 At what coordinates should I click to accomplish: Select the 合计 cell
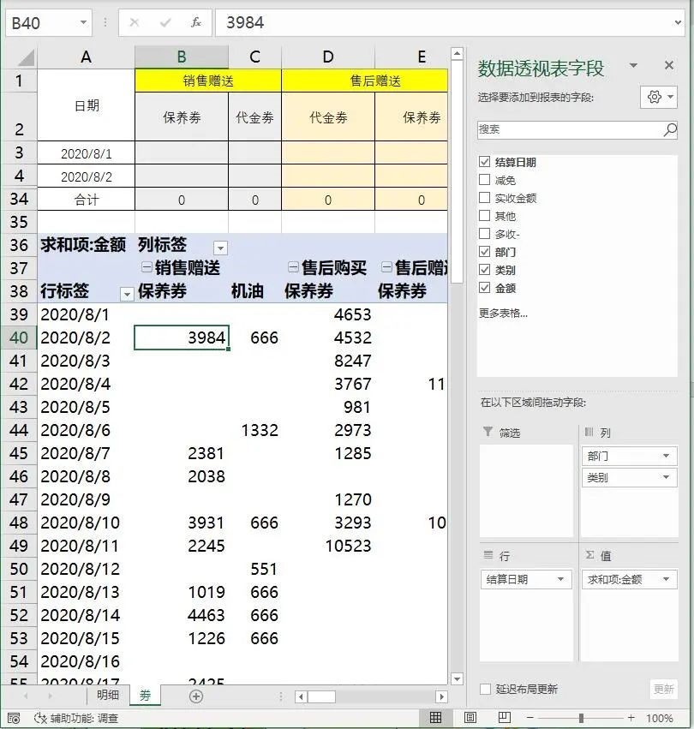[86, 200]
